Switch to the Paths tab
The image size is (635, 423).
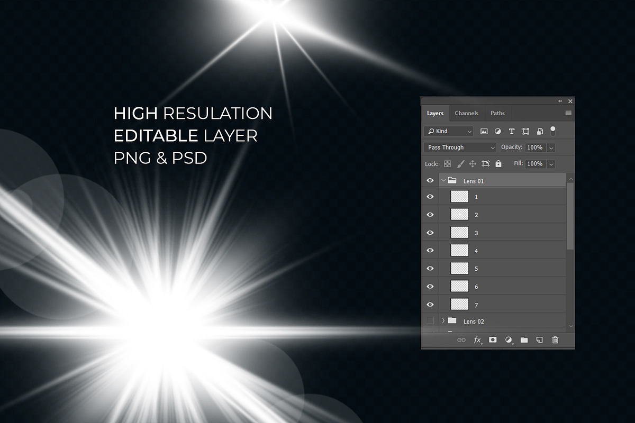pyautogui.click(x=497, y=113)
